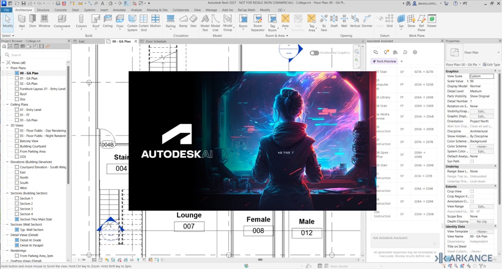
Task: Select the Curtain Grid tool
Action: coord(144,23)
